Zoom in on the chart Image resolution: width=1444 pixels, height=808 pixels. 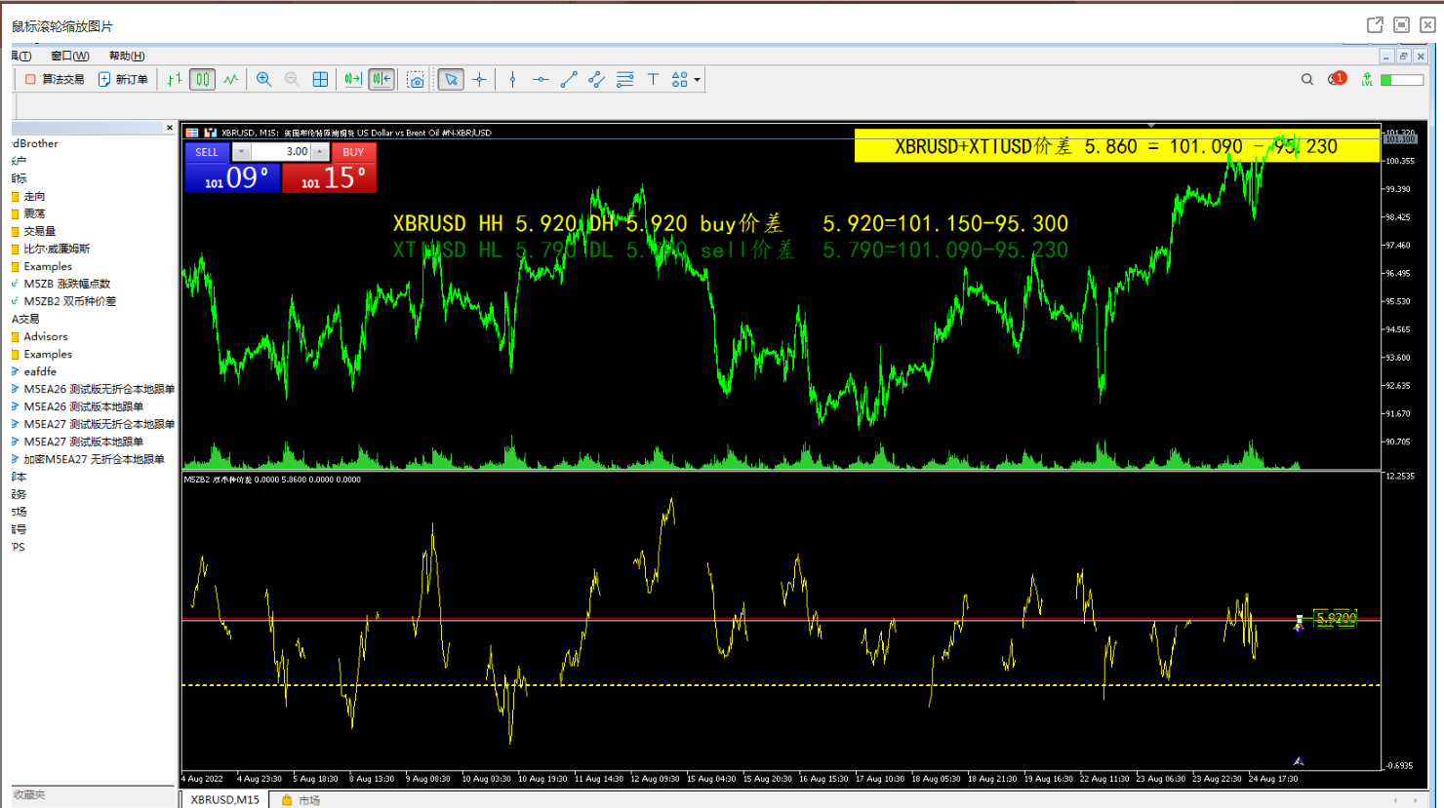[263, 79]
